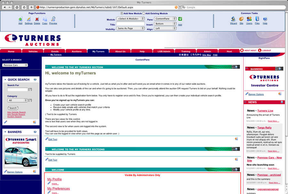288x194 pixels.
Task: Click the Copy page icon
Action: [x=45, y=19]
